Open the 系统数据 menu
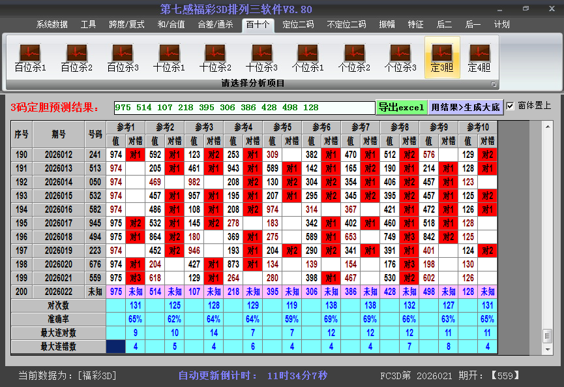 coord(52,24)
